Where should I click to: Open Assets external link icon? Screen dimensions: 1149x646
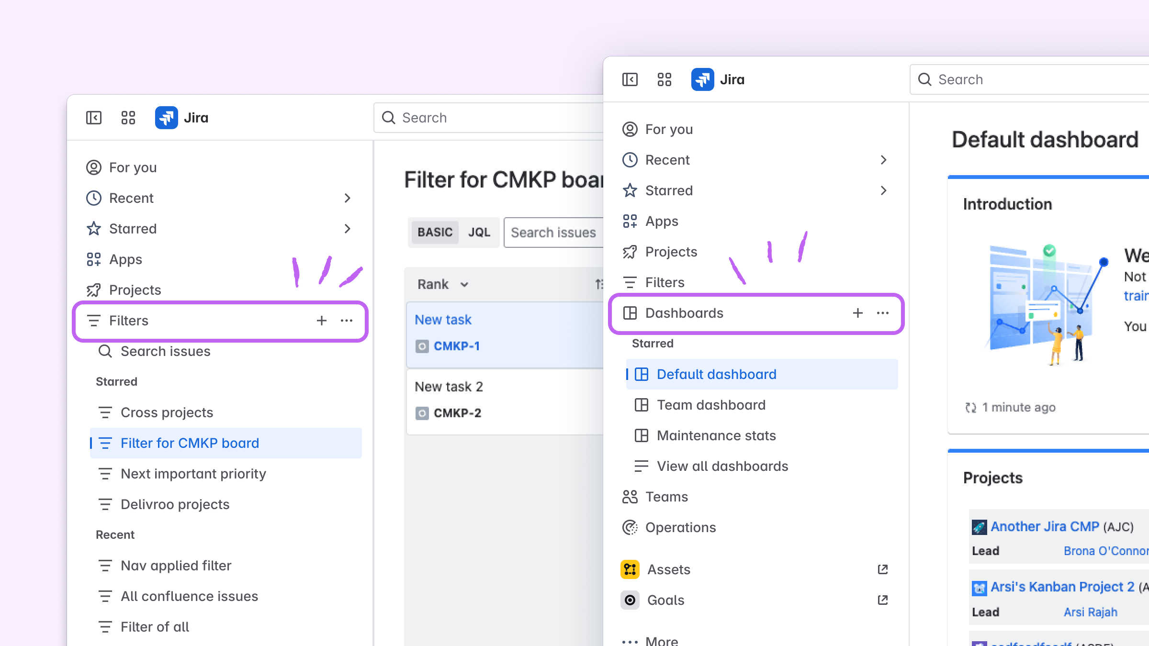coord(883,569)
